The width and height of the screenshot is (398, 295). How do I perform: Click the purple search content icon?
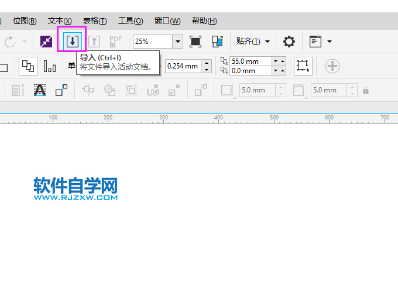coord(46,42)
